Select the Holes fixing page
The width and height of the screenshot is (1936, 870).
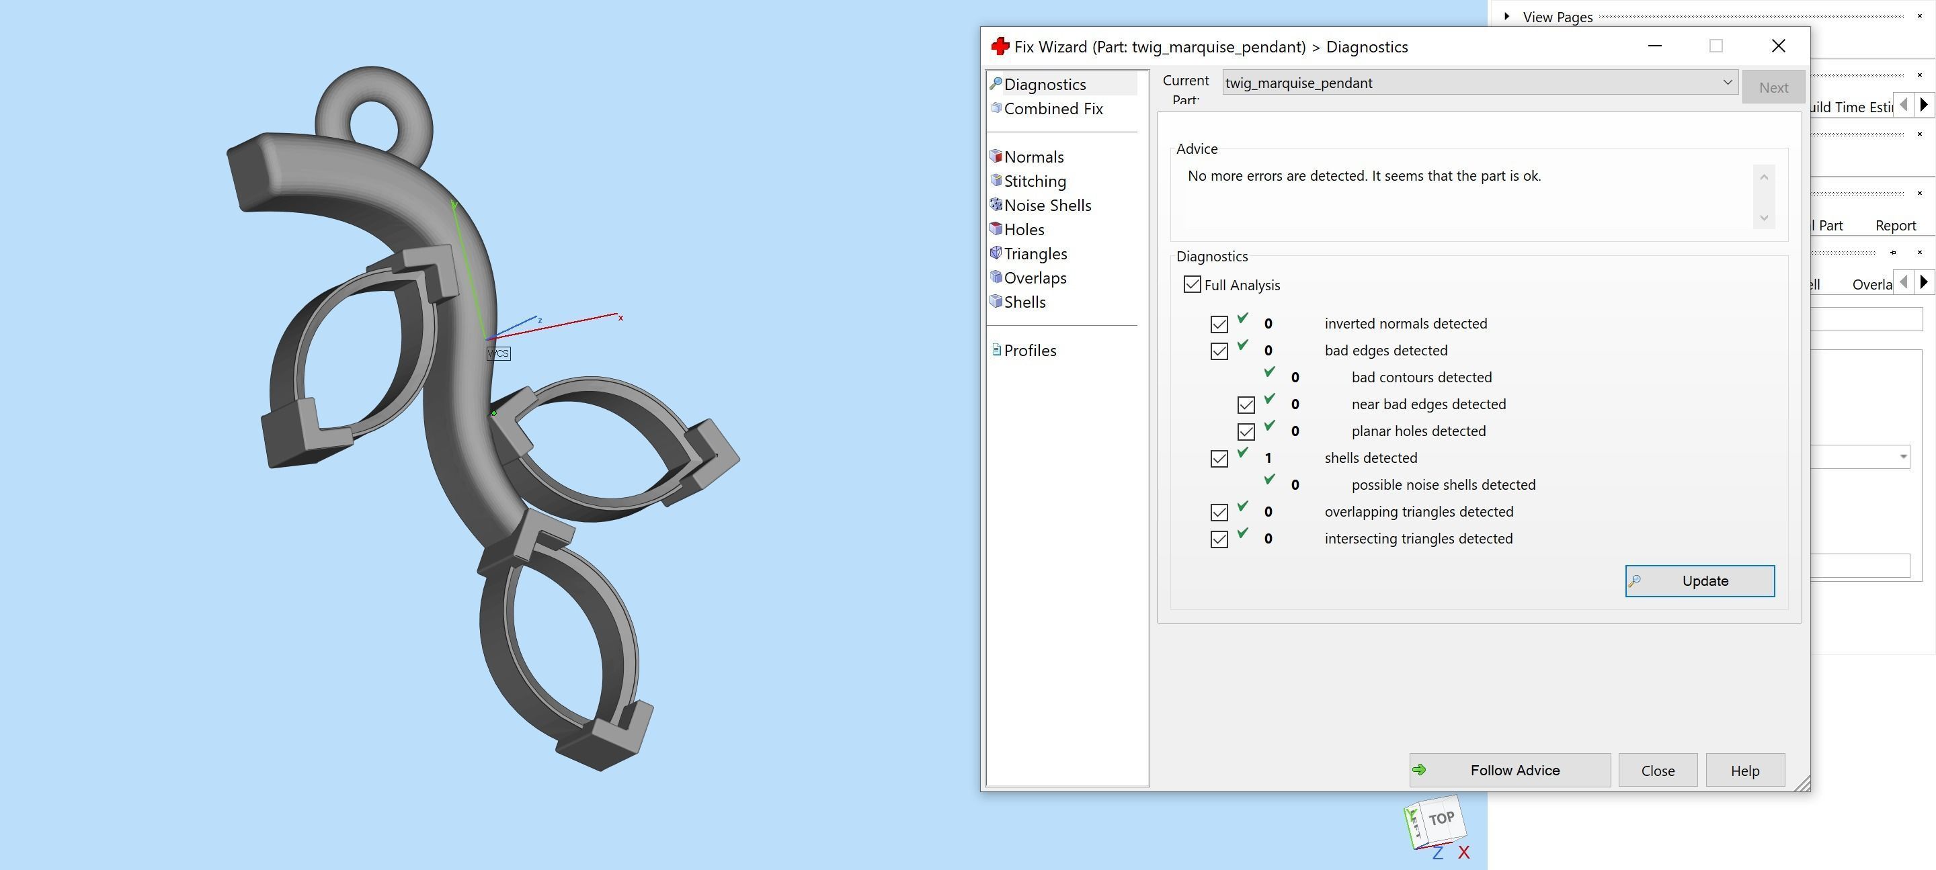(1024, 229)
